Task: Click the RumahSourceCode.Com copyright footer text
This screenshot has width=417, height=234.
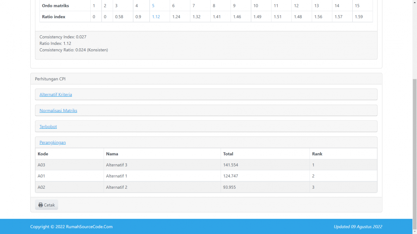Action: [71, 227]
